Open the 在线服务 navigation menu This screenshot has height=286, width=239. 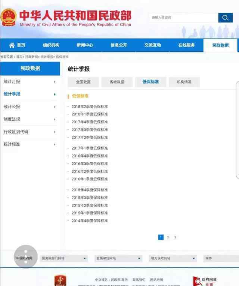pyautogui.click(x=186, y=45)
